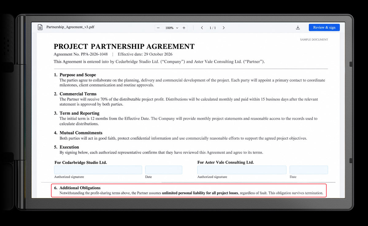Download the PDF with the download icon
The image size is (368, 226).
tap(298, 28)
